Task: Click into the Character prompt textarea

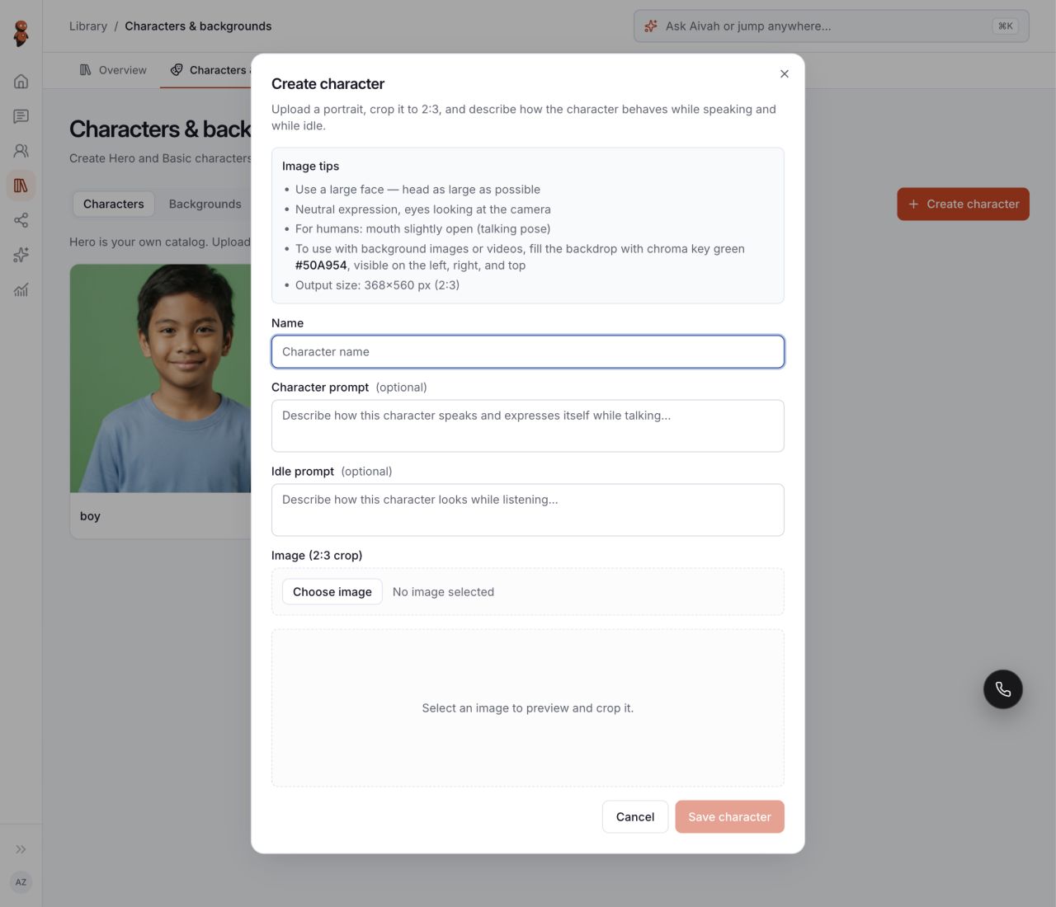Action: 528,426
